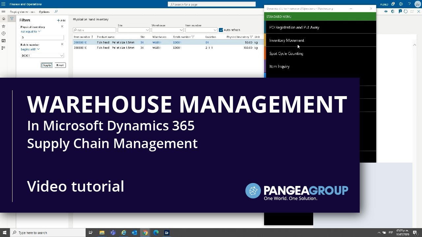Open 'begins with' operator dropdown
This screenshot has width=422, height=237.
click(x=30, y=49)
